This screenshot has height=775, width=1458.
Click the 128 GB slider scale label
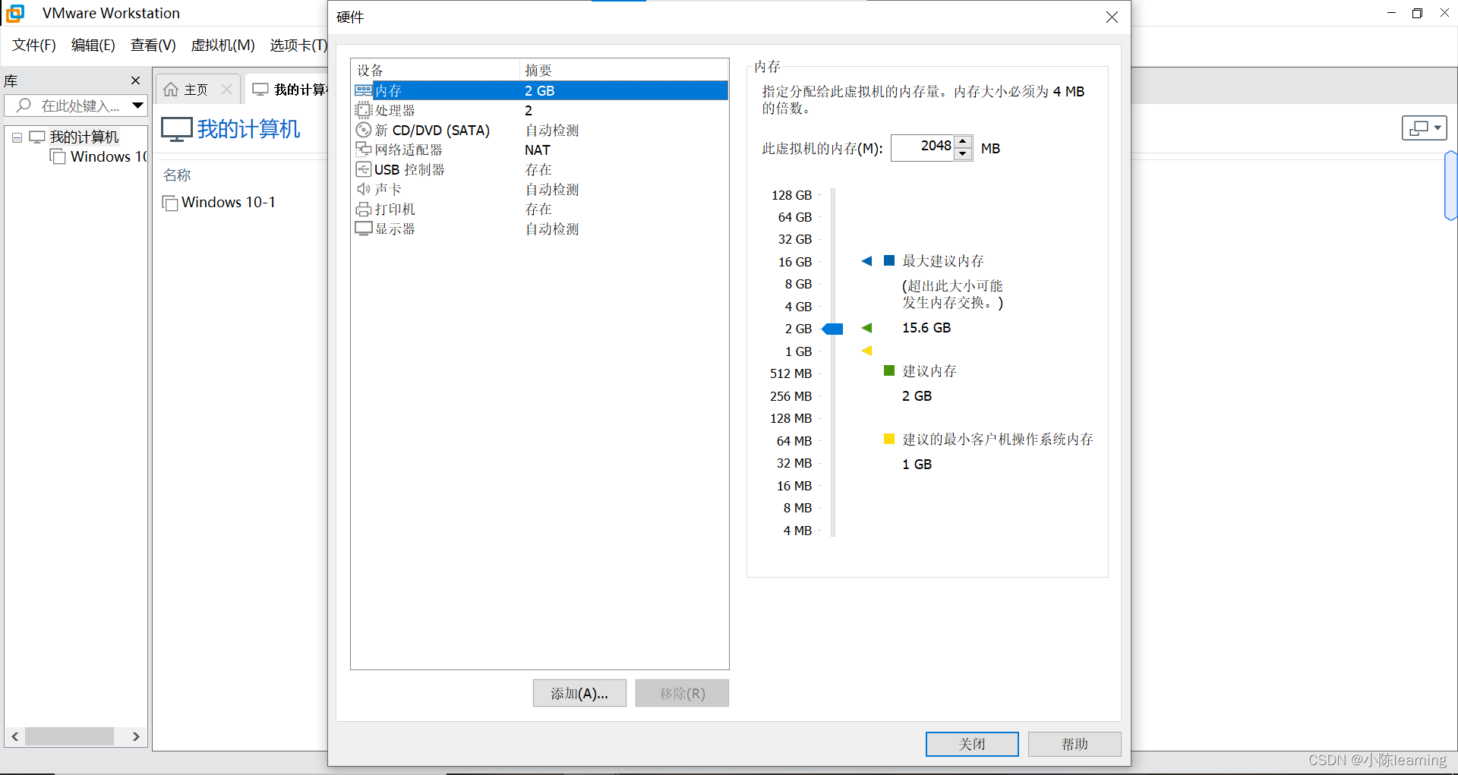click(x=792, y=195)
